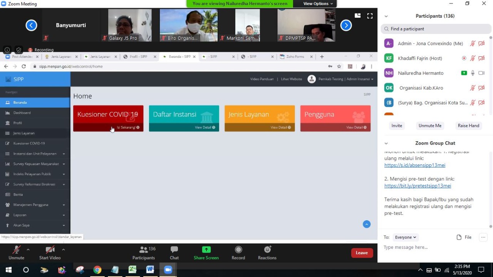
Task: Click the Unmute Me button
Action: tap(430, 126)
